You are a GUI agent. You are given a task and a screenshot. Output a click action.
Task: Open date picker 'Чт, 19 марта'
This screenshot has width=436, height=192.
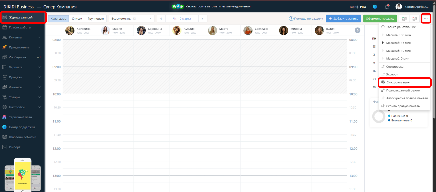[182, 19]
